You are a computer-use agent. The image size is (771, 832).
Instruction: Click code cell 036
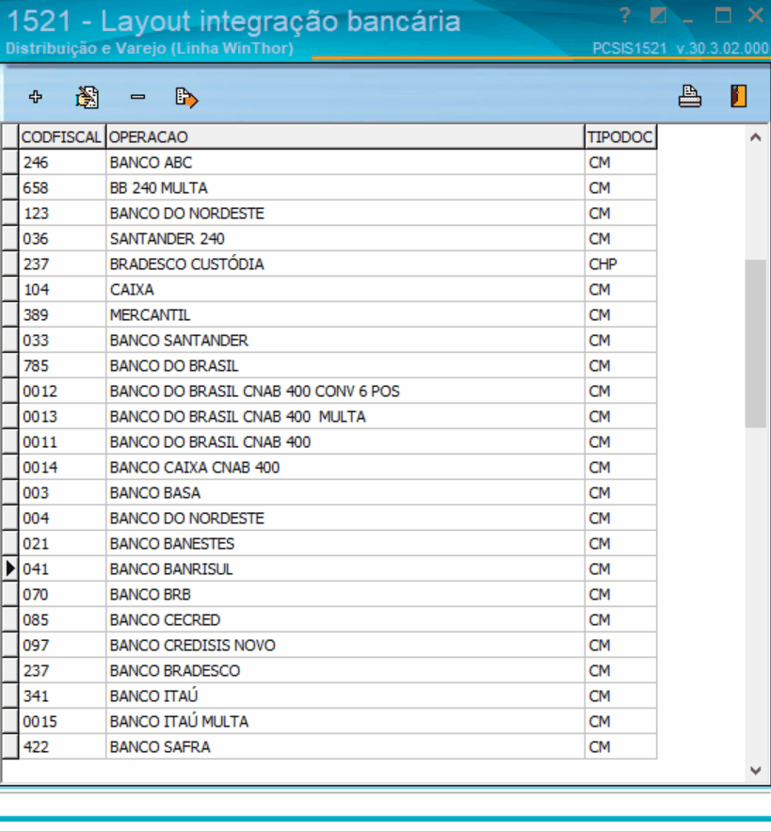click(x=62, y=239)
